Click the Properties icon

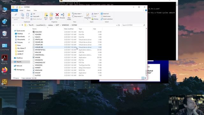(x=88, y=15)
